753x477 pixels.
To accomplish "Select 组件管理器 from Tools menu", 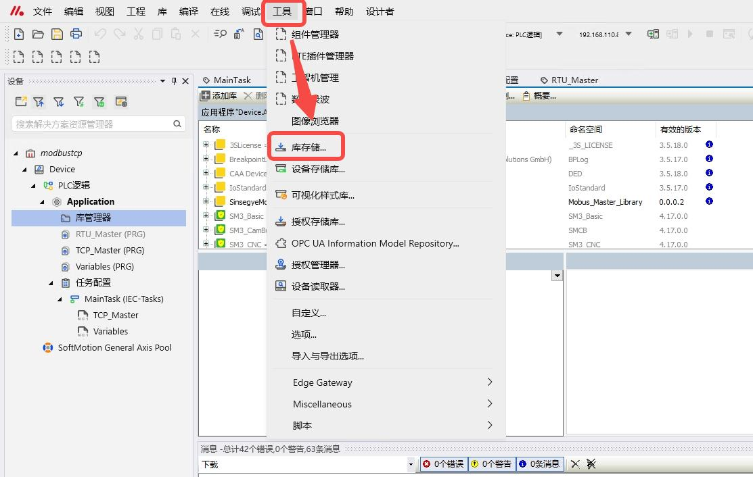I will point(386,34).
